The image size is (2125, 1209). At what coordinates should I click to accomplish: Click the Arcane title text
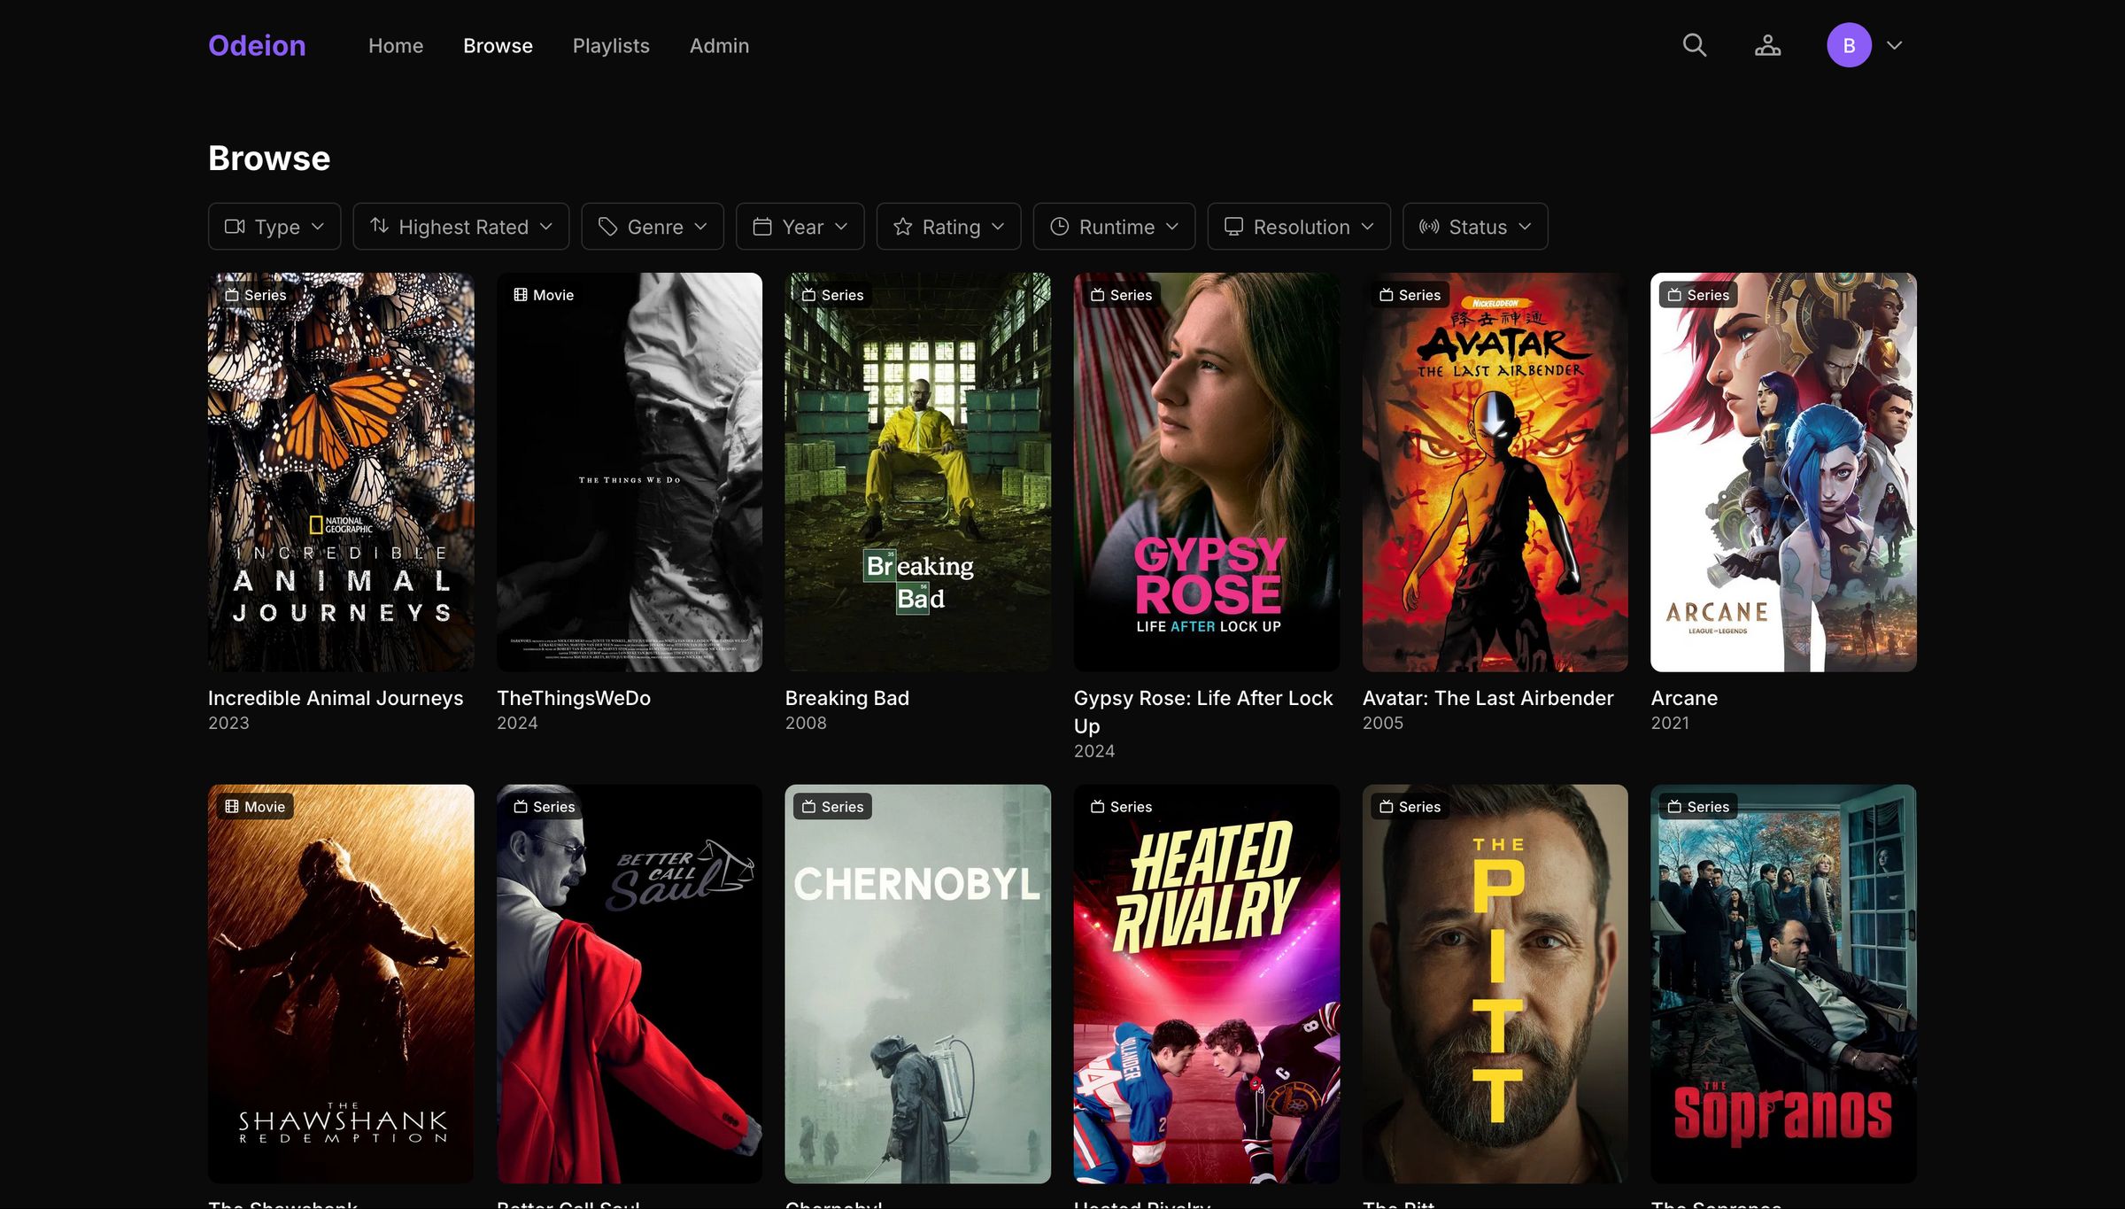(x=1684, y=698)
